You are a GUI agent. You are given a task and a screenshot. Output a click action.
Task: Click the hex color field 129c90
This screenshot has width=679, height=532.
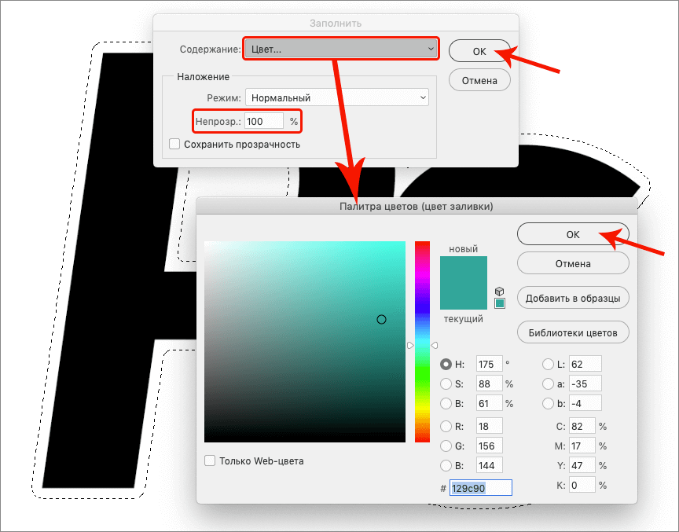[x=481, y=488]
